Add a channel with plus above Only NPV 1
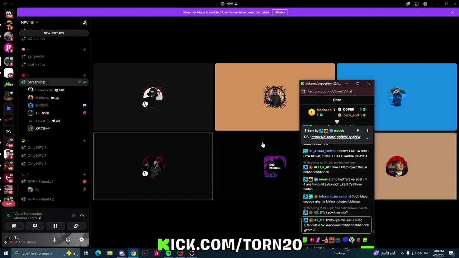 coord(85,141)
